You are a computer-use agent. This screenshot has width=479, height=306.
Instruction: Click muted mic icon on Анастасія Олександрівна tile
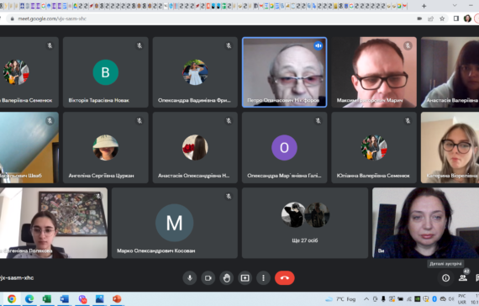(x=229, y=121)
